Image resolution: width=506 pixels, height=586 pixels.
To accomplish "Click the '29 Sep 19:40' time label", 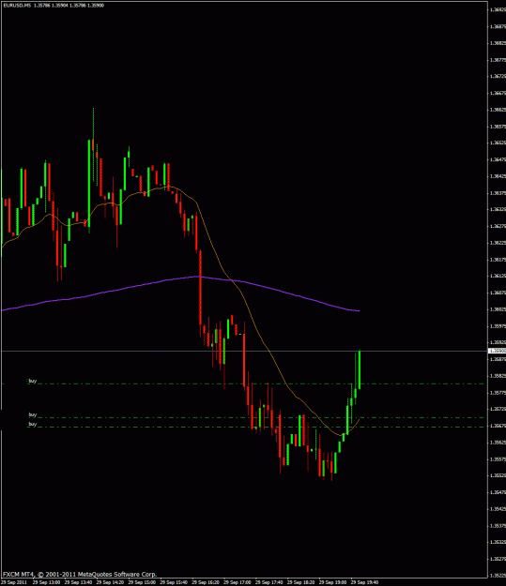I will (x=364, y=582).
